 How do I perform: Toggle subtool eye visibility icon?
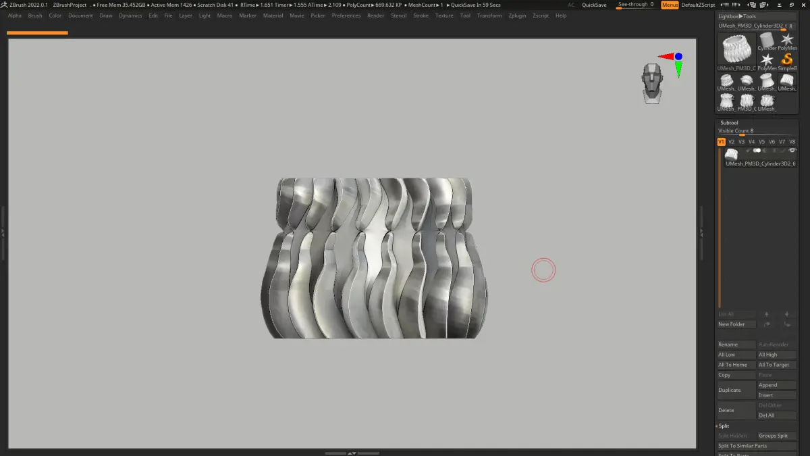pyautogui.click(x=793, y=150)
